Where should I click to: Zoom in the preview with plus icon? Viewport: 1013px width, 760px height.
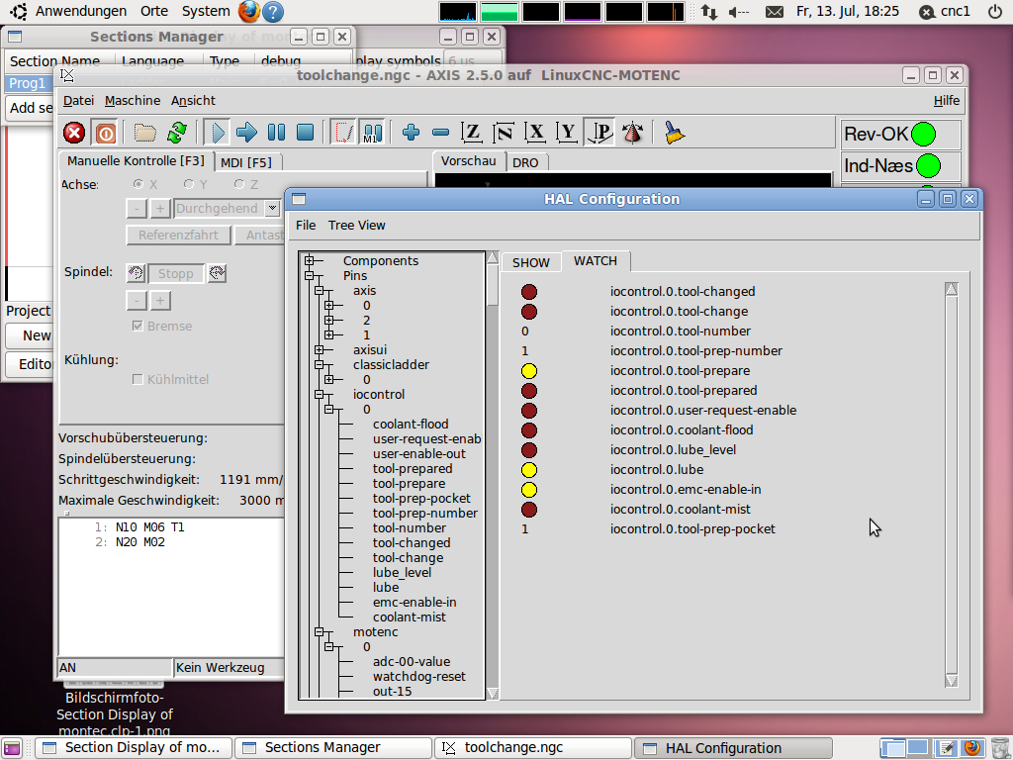pyautogui.click(x=411, y=134)
